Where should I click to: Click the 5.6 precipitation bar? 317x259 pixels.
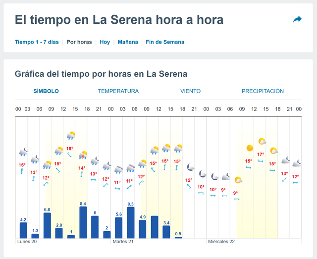click(119, 228)
